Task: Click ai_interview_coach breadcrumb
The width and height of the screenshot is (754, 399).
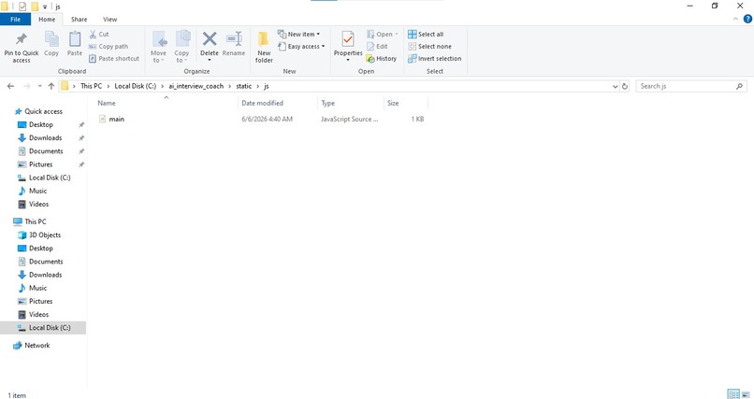Action: (196, 86)
